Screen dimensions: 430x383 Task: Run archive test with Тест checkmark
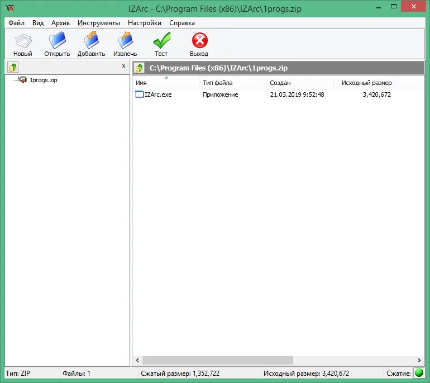(x=161, y=44)
